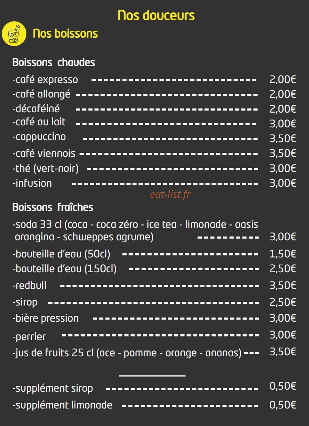Viewport: 309px width, 426px height.
Task: Choose the bière pression item
Action: 154,318
